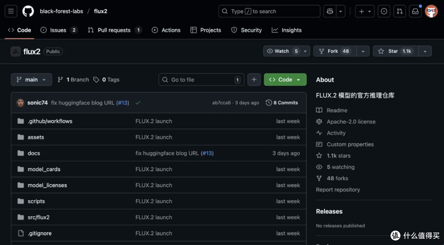The height and width of the screenshot is (245, 444).
Task: Open the docs folder
Action: coord(34,153)
